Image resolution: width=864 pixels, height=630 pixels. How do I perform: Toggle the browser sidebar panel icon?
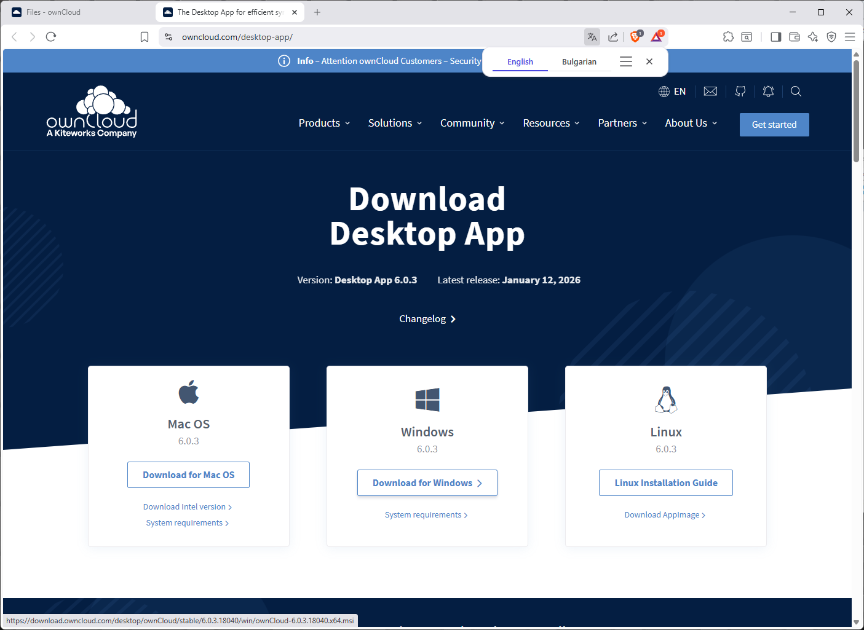click(x=775, y=37)
